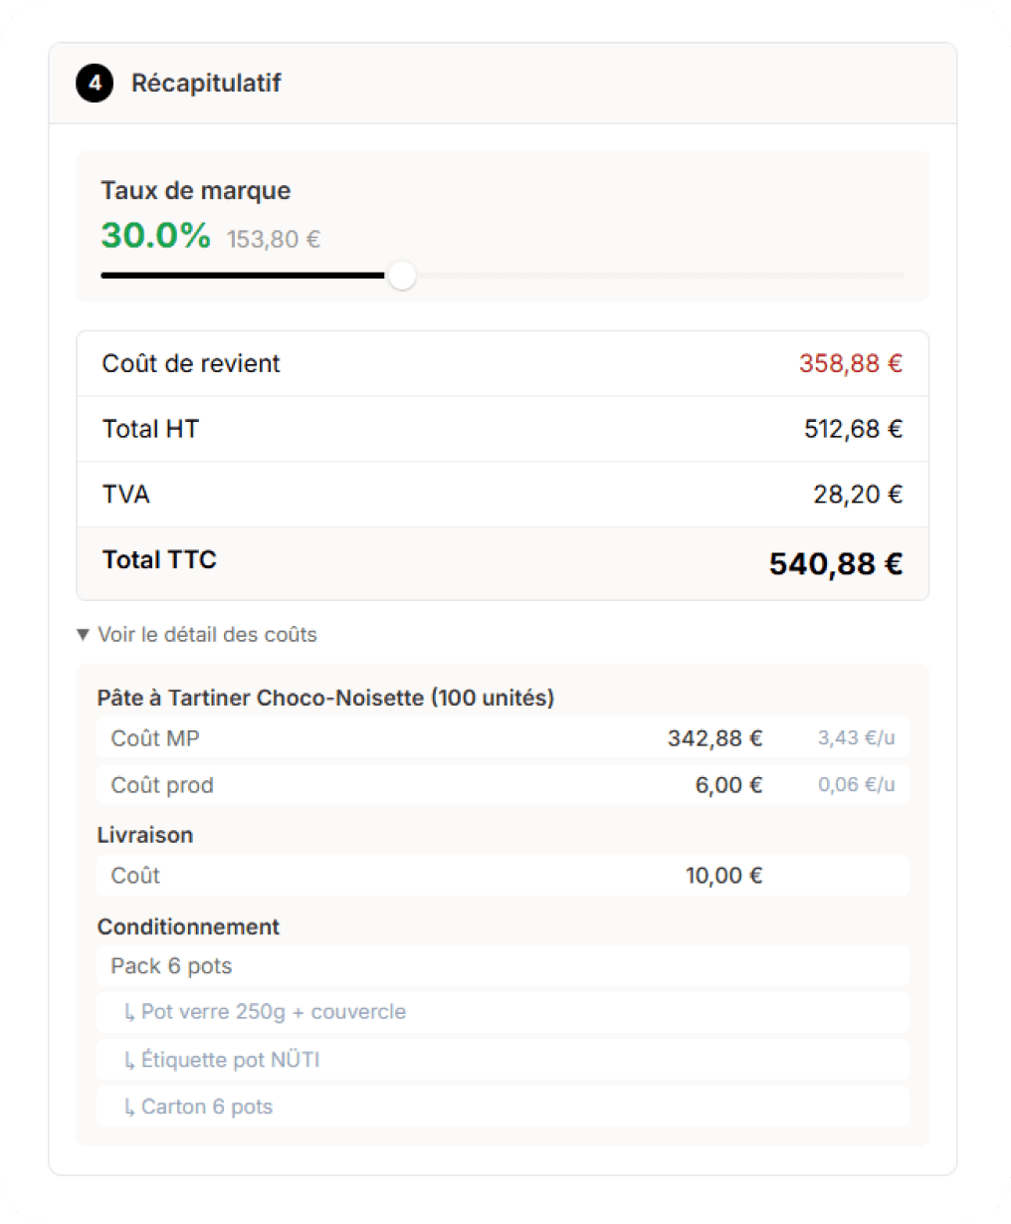
Task: Select the Coût prod line
Action: [502, 784]
